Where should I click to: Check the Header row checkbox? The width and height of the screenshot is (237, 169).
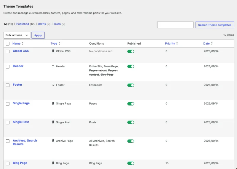pyautogui.click(x=8, y=67)
